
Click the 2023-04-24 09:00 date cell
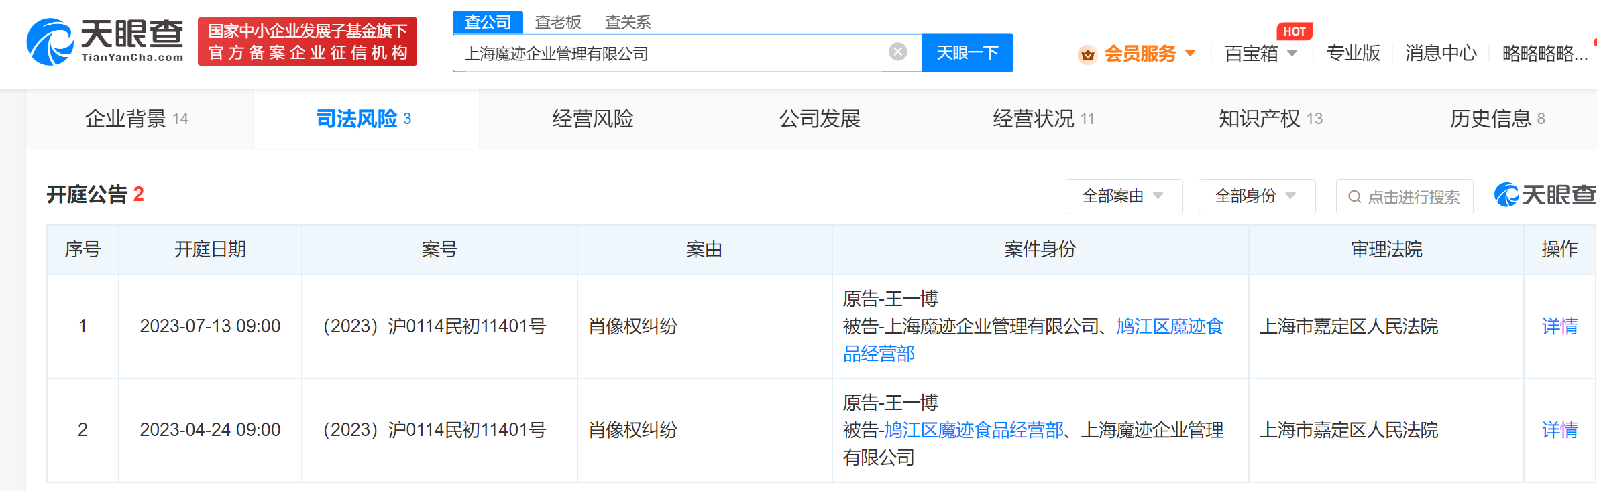coord(210,430)
